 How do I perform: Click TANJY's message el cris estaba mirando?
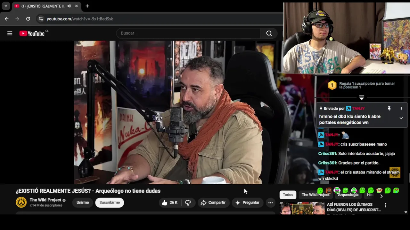tap(359, 175)
